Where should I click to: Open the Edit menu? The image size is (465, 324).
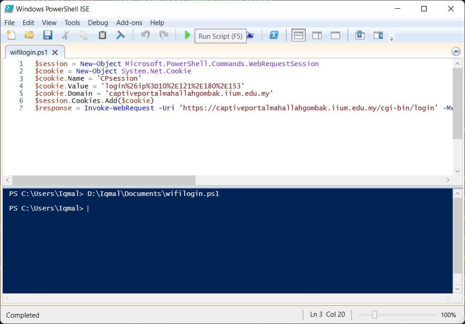28,23
